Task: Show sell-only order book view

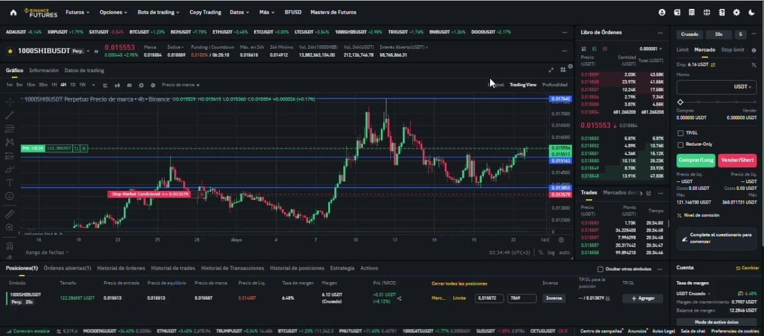Action: [604, 49]
